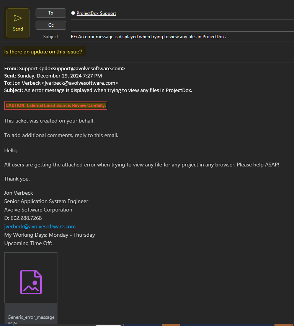The image size is (294, 326).
Task: Click the 'Avolve Software Corporation' line
Action: pos(38,210)
